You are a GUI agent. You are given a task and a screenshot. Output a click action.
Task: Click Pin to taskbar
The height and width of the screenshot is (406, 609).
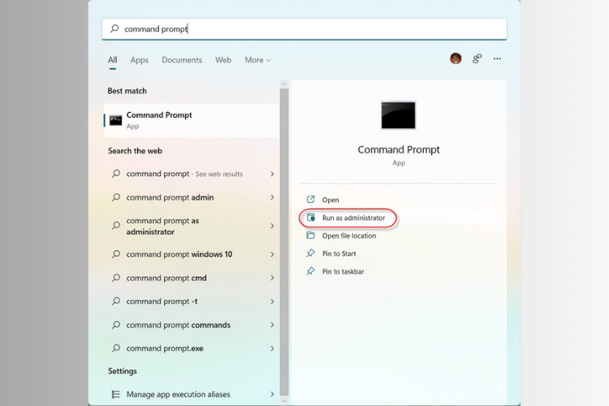coord(343,271)
